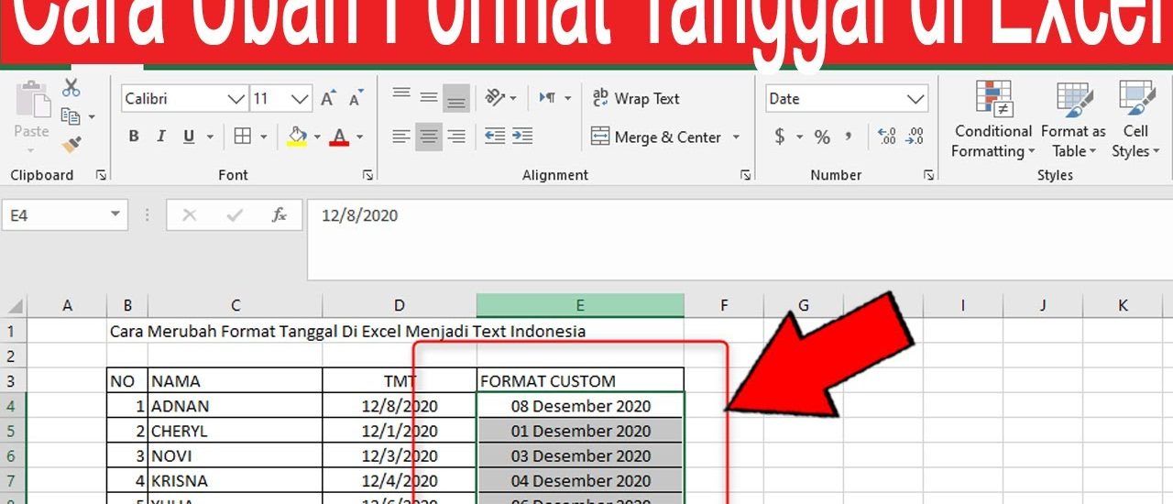Open Conditional Formatting menu
Viewport: 1173px width, 504px height.
992,120
